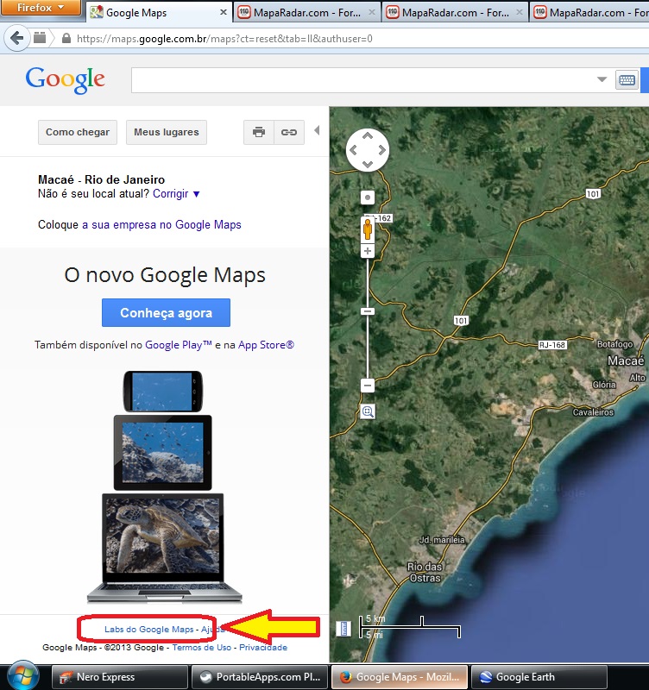Switch to the first MapaRadar.com tab
The height and width of the screenshot is (690, 649).
pos(307,13)
